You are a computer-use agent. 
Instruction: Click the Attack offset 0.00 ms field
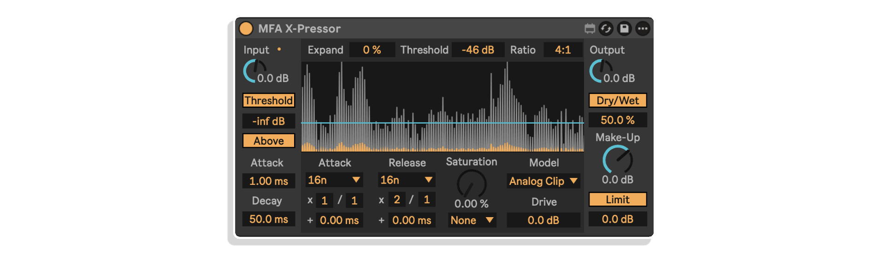click(x=339, y=220)
